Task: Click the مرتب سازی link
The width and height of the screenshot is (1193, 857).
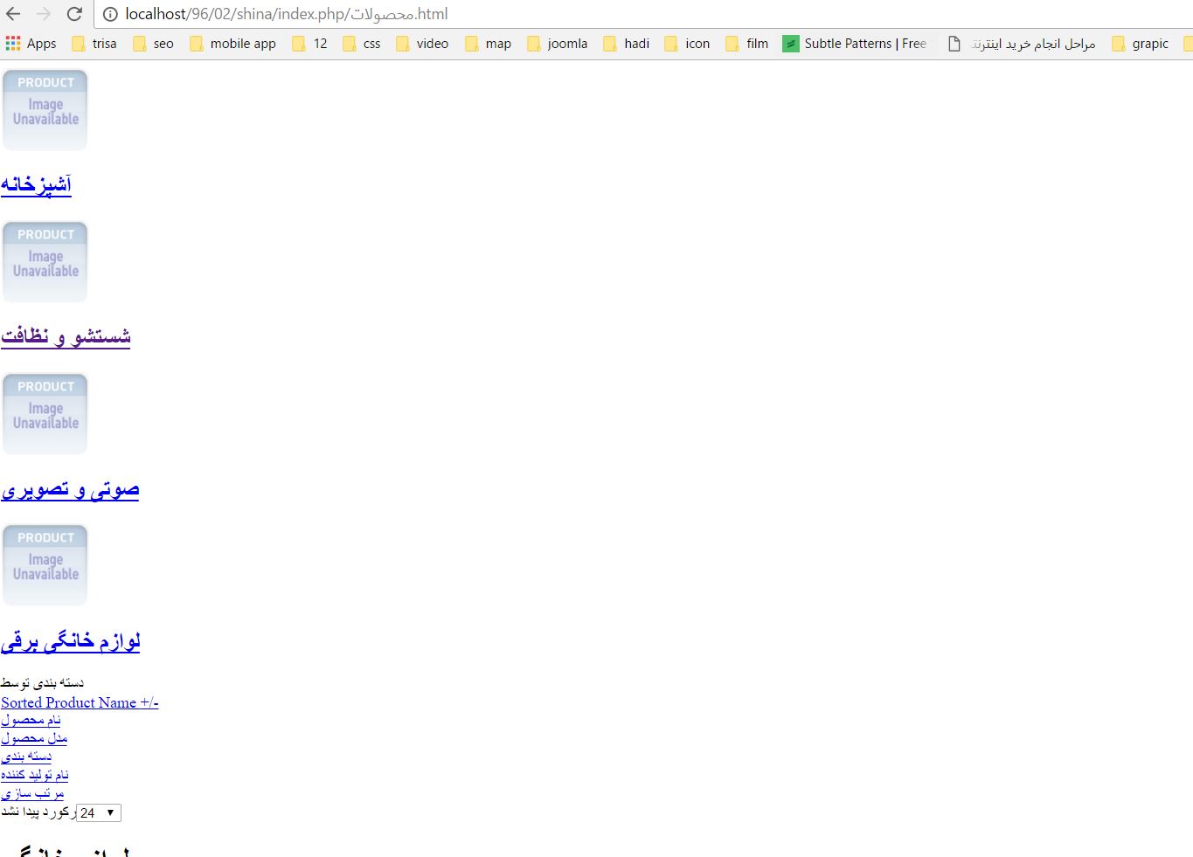Action: pos(32,793)
